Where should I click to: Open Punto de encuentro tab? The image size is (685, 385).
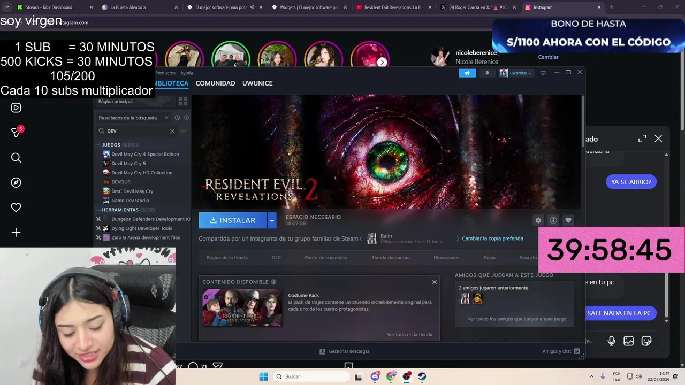point(326,258)
